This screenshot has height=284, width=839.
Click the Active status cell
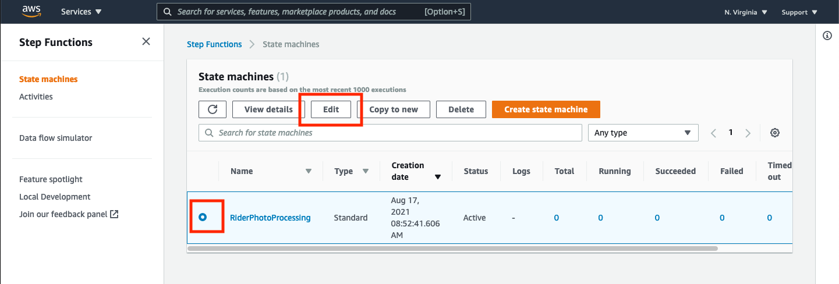[x=475, y=218]
